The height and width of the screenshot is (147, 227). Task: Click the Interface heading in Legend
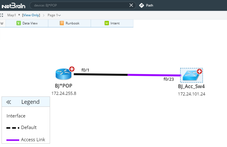[x=16, y=116]
